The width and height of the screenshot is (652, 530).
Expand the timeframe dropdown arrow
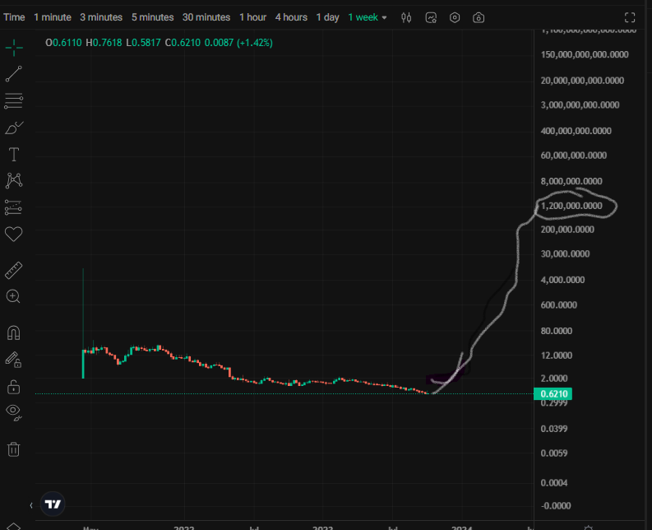pos(384,18)
